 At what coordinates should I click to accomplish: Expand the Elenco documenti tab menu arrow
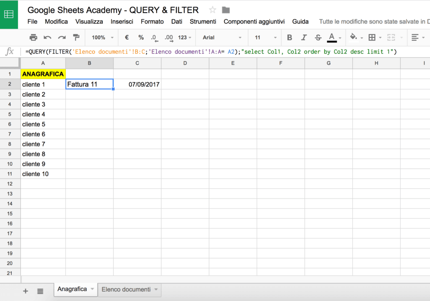[x=156, y=289]
